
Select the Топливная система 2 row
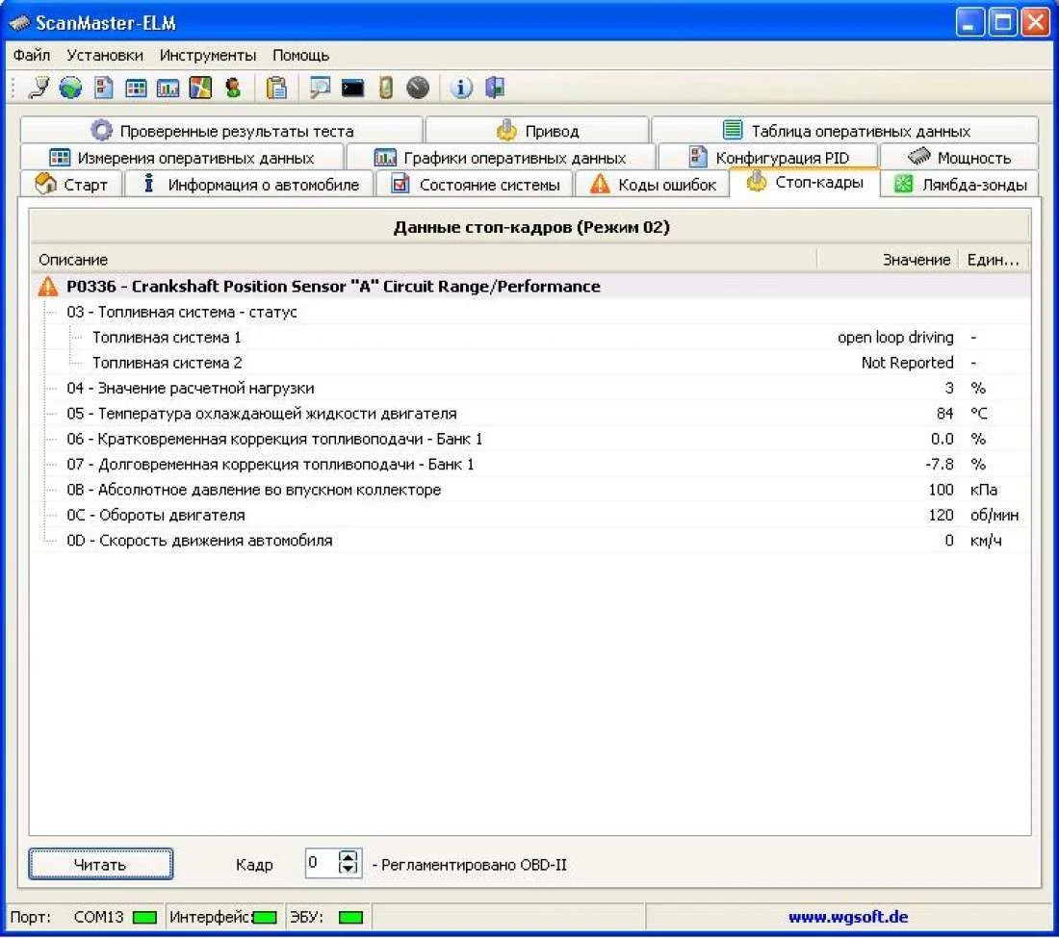click(x=530, y=363)
